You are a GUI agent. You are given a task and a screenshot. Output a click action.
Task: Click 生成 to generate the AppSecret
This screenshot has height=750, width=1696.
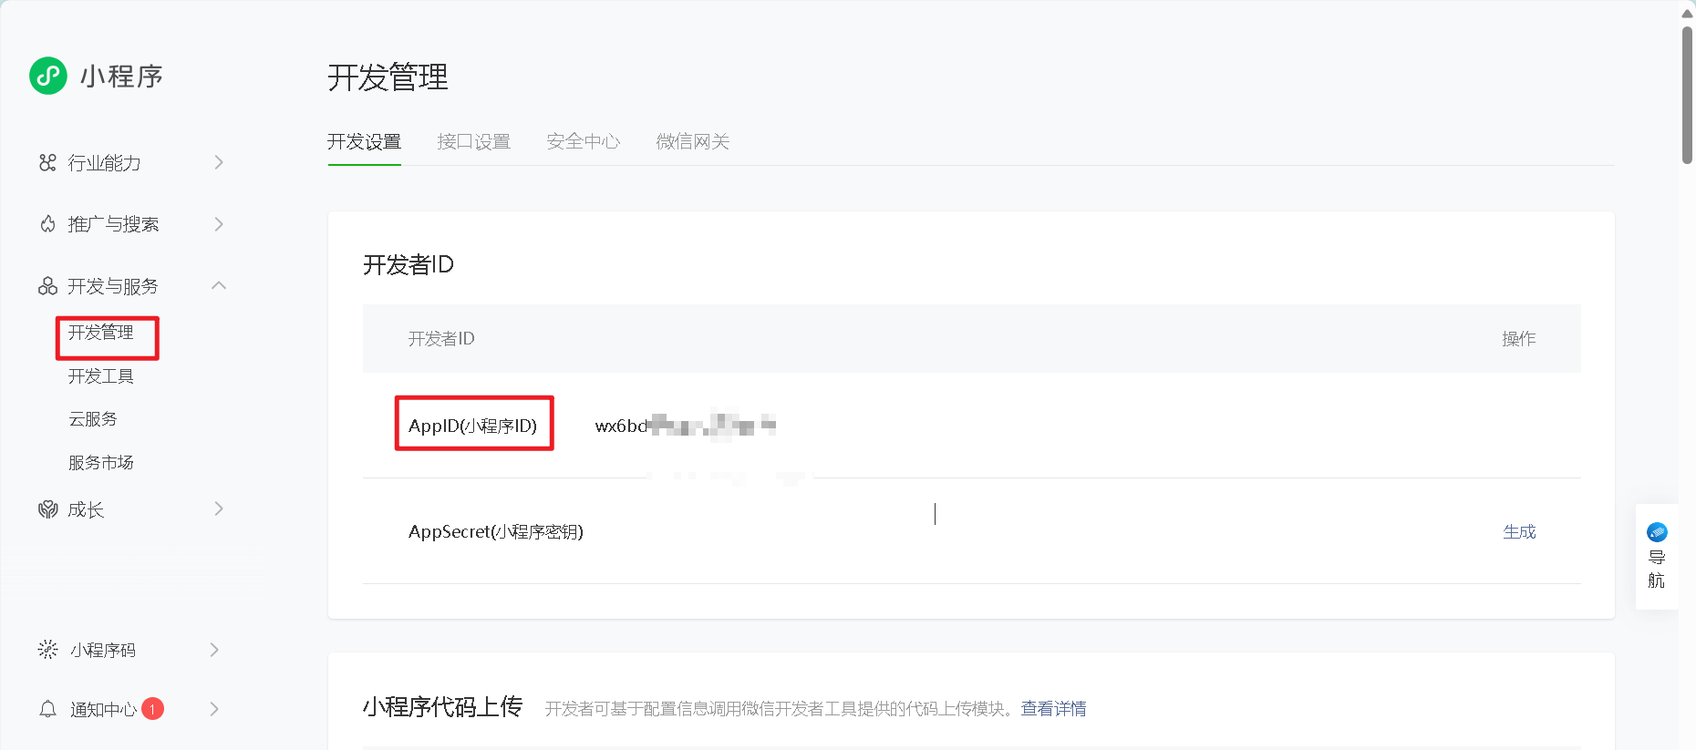click(1519, 531)
